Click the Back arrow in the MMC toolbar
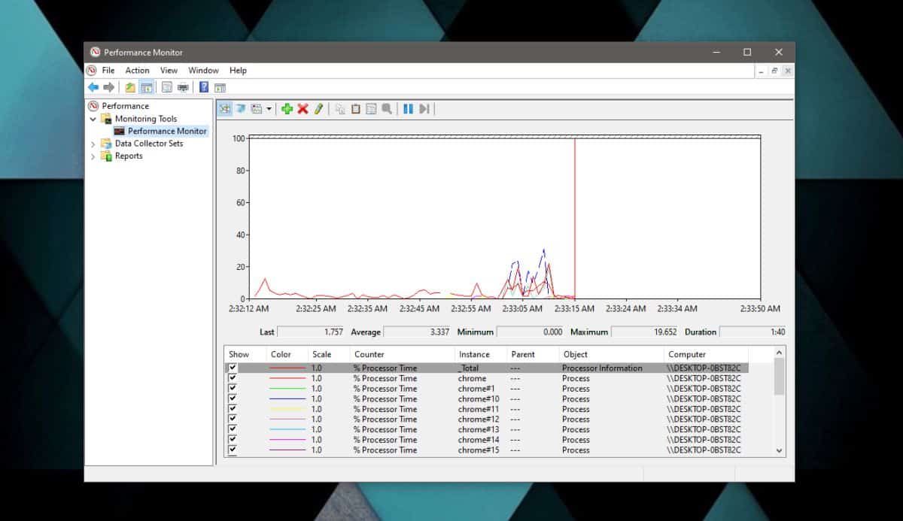Image resolution: width=903 pixels, height=521 pixels. coord(93,87)
